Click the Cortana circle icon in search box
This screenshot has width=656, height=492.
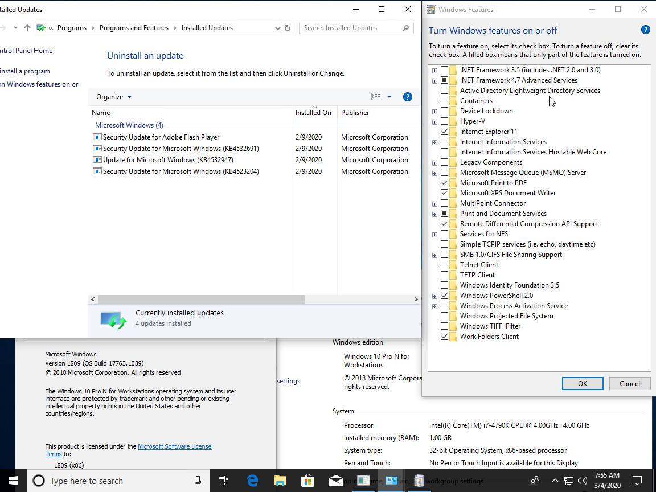[x=39, y=481]
